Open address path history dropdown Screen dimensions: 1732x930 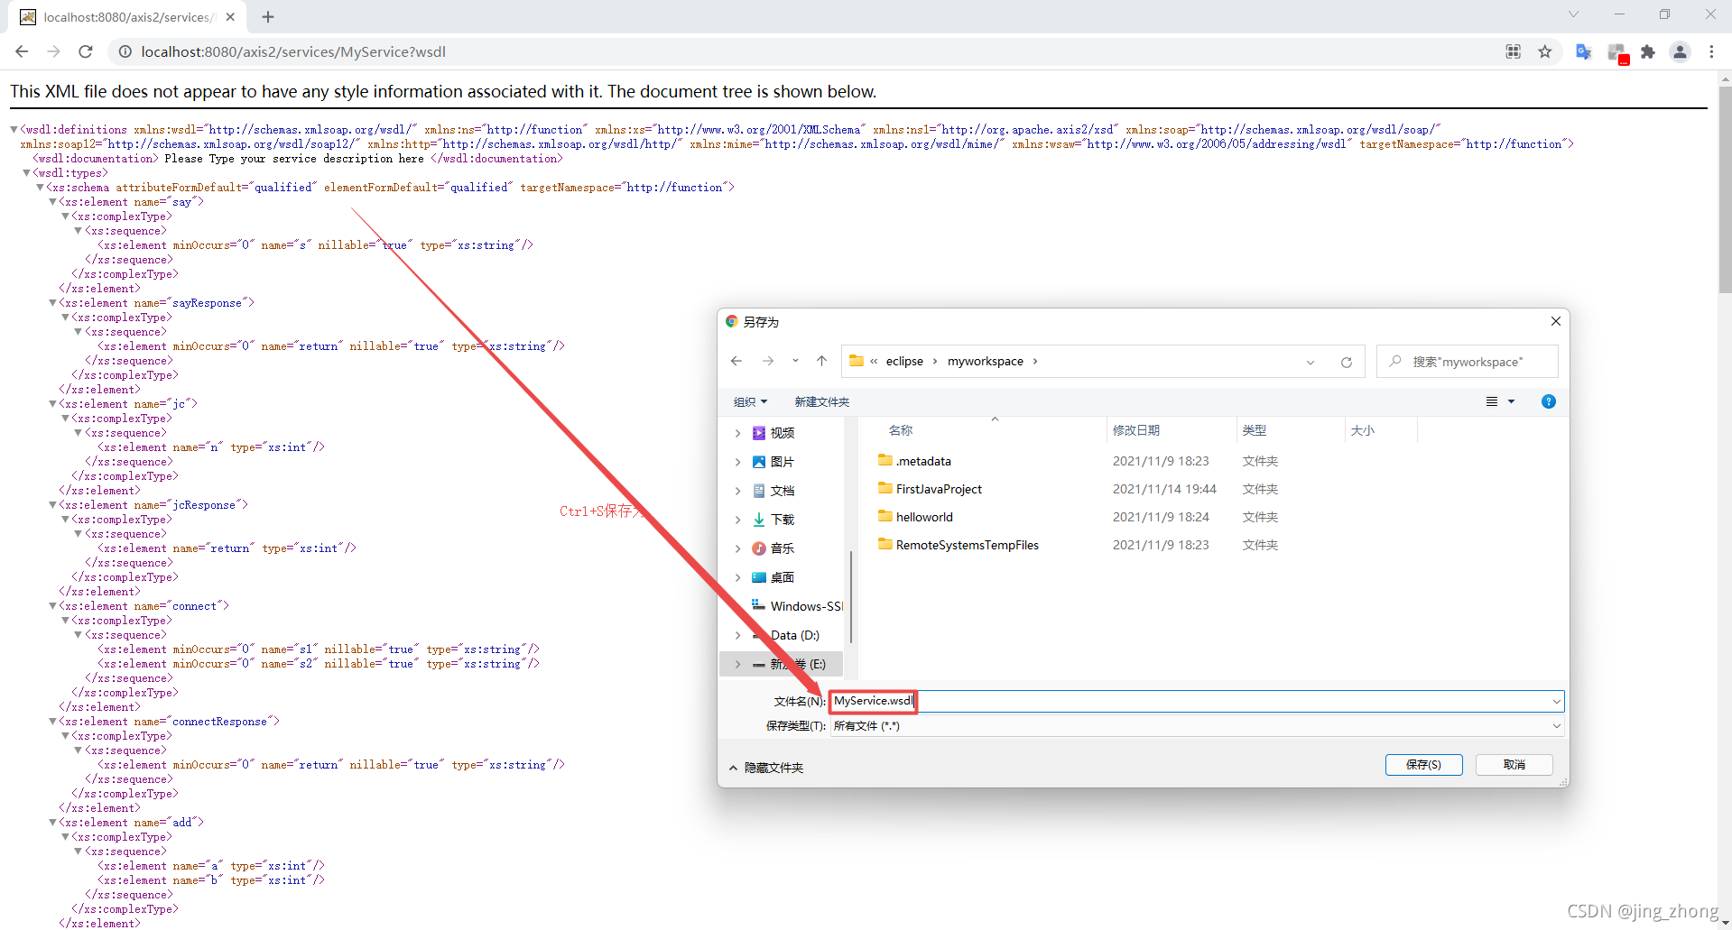point(1311,362)
